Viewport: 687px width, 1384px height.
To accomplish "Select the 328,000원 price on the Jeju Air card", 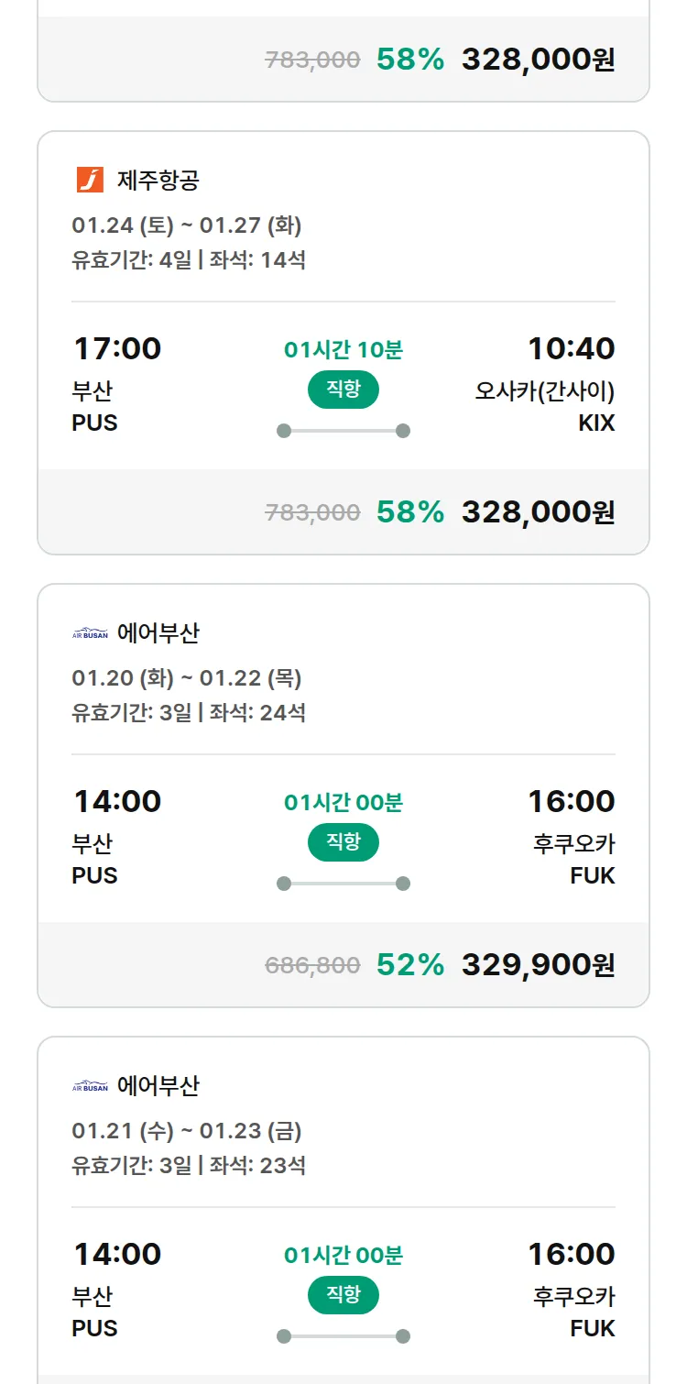I will pyautogui.click(x=538, y=511).
